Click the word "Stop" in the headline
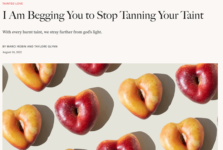Viewport: 223px width, 150px height. tap(107, 16)
